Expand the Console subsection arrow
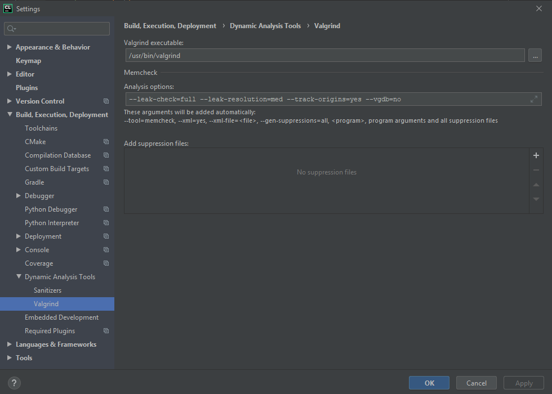Screen dimensions: 552x394 [19, 250]
